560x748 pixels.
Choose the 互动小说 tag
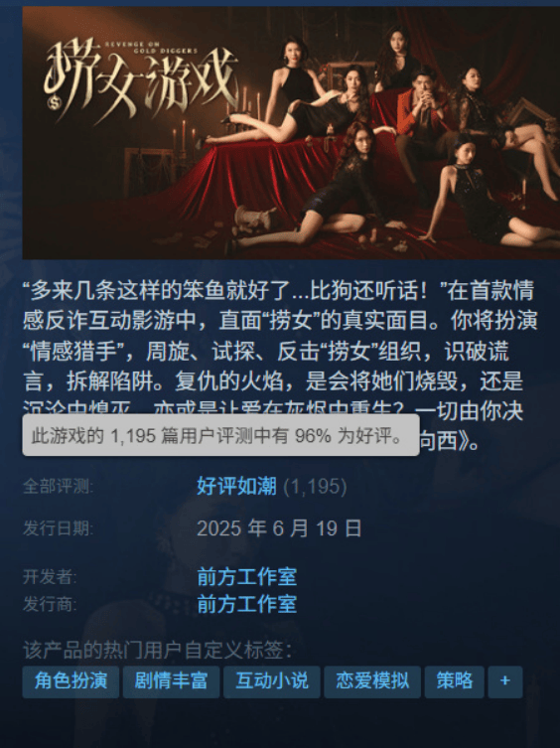click(272, 681)
